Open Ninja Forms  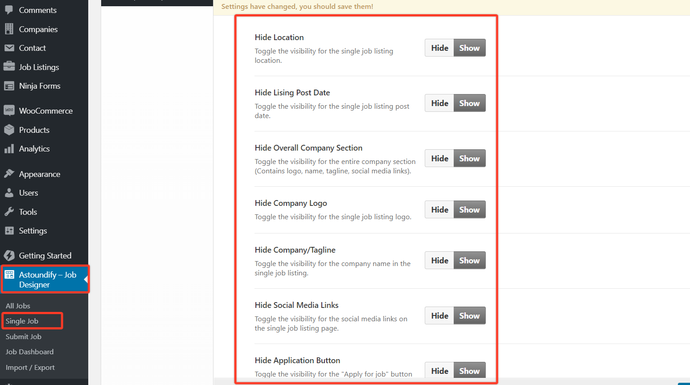(x=40, y=86)
